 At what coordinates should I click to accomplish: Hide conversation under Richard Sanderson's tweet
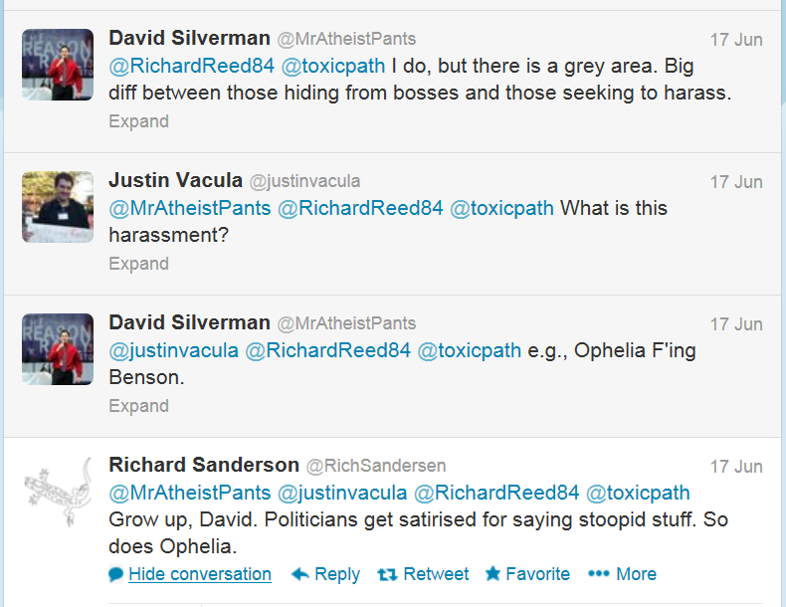(x=200, y=574)
